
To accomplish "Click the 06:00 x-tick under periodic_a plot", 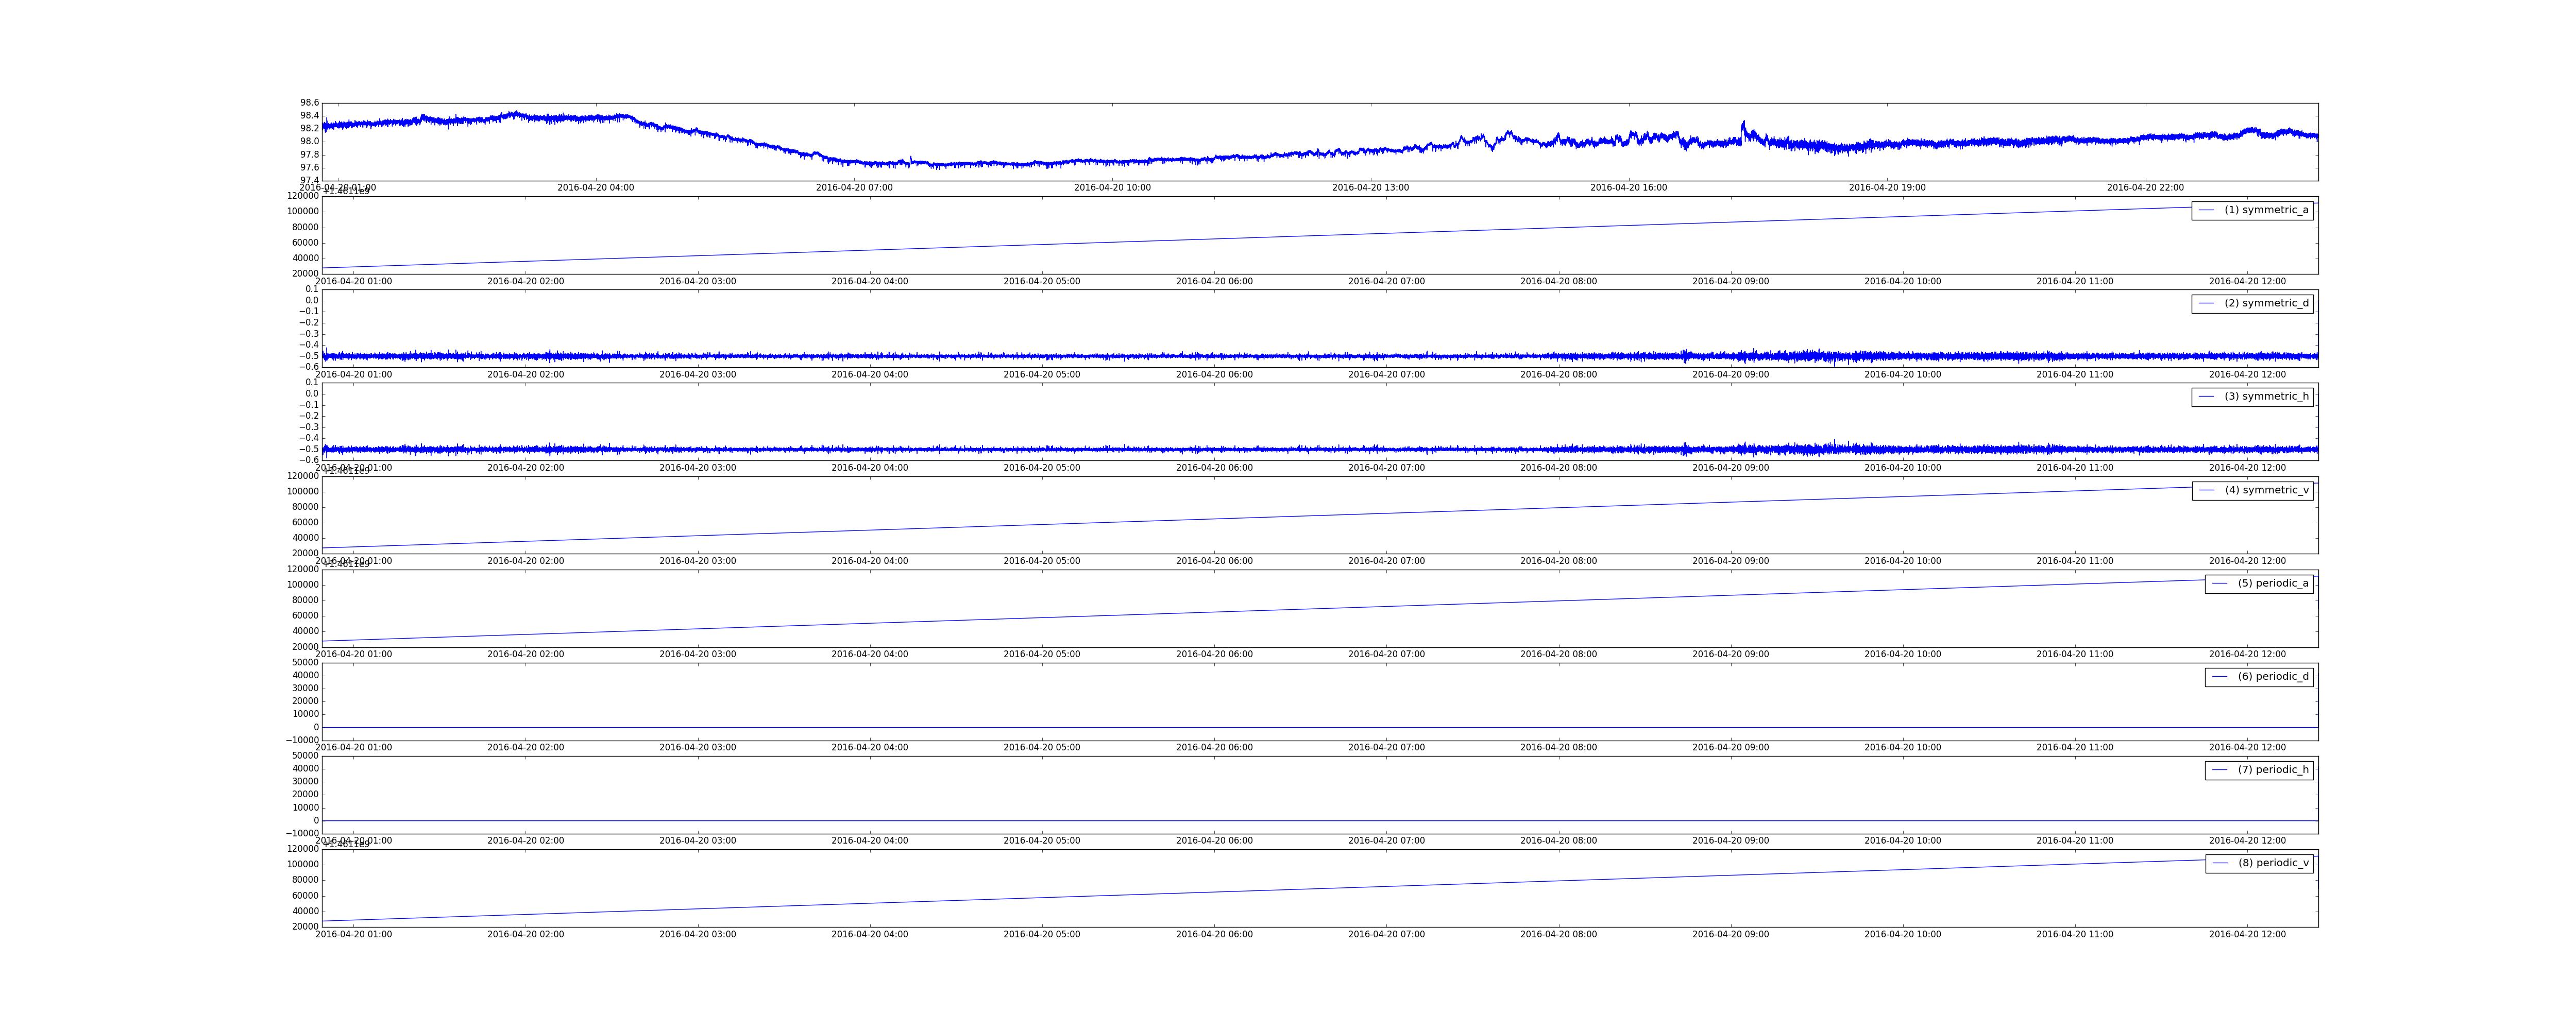I will (x=1214, y=654).
